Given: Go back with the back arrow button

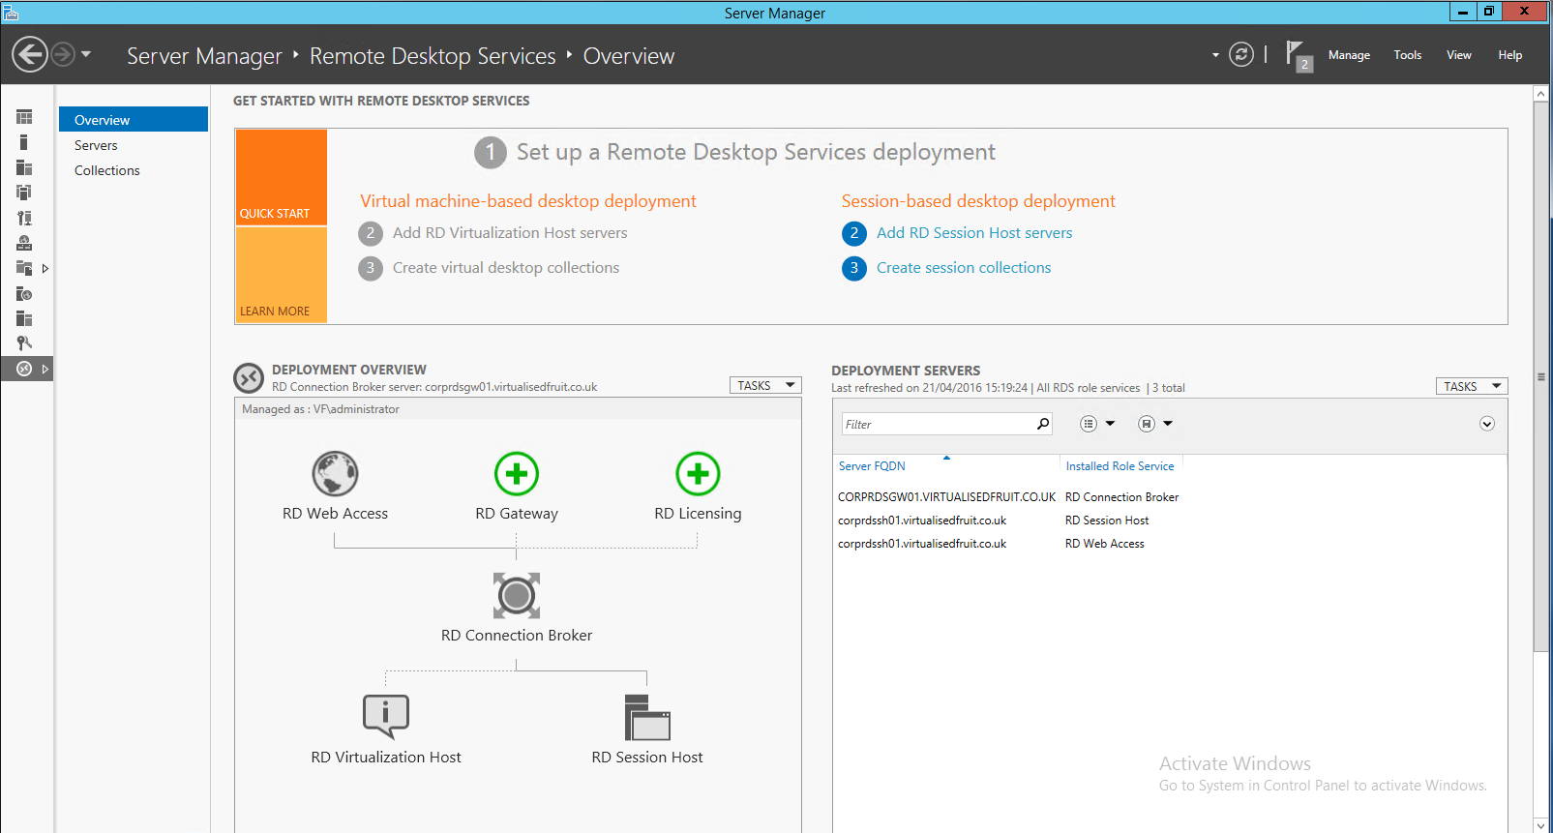Looking at the screenshot, I should click(30, 54).
